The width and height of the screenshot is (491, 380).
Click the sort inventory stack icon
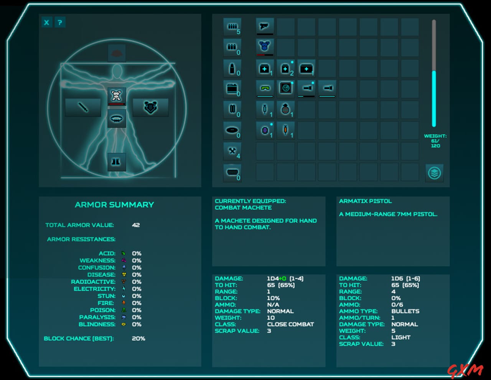[x=434, y=173]
